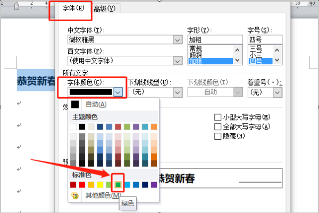Image resolution: width=319 pixels, height=213 pixels.
Task: Pick light blue in the standard colors
Action: tap(127, 185)
